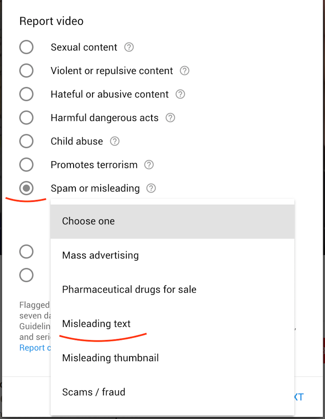Select Hateful or abusive content radio button
This screenshot has width=325, height=419.
[x=27, y=94]
